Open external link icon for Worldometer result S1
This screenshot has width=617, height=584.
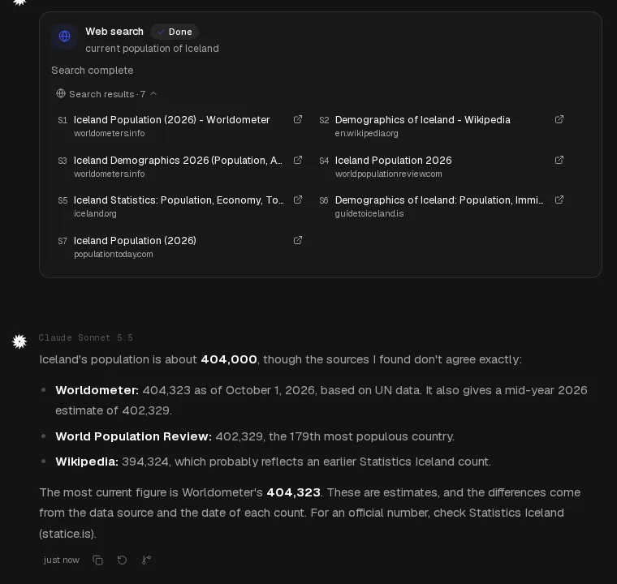coord(298,119)
